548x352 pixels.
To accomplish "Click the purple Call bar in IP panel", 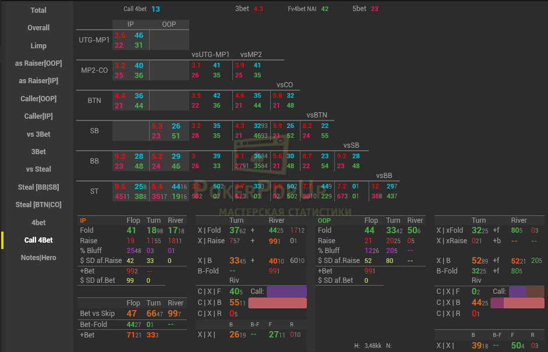I will [x=287, y=291].
